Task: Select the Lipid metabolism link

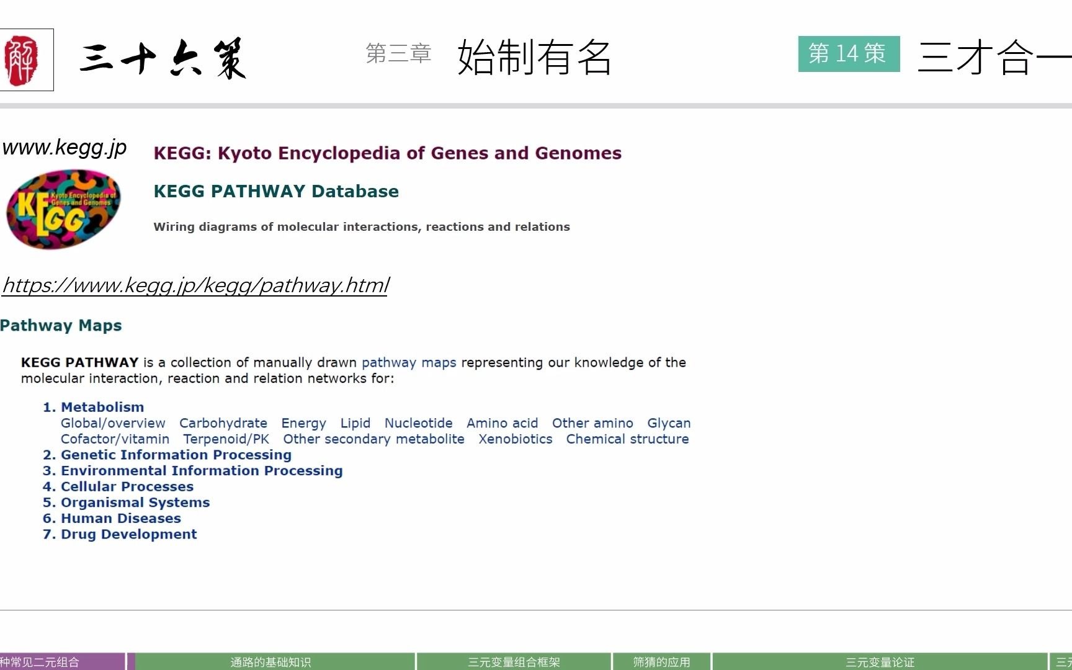Action: [355, 423]
